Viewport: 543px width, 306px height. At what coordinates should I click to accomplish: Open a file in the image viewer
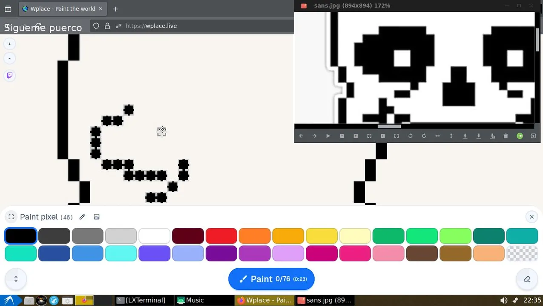click(465, 136)
